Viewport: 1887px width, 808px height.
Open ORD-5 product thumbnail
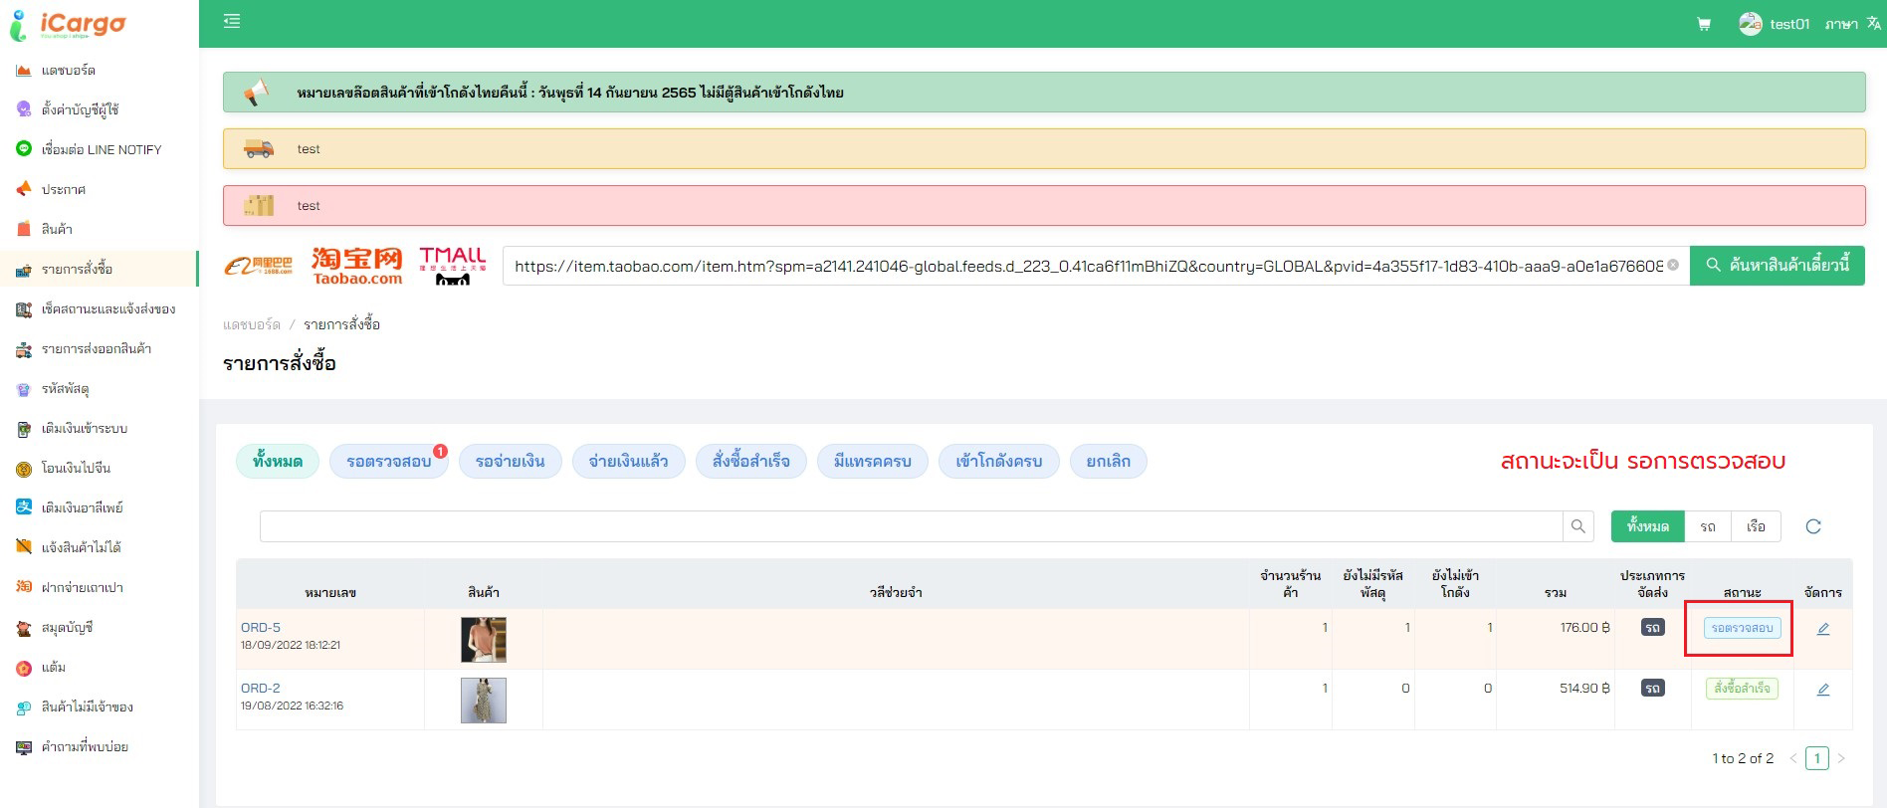484,639
